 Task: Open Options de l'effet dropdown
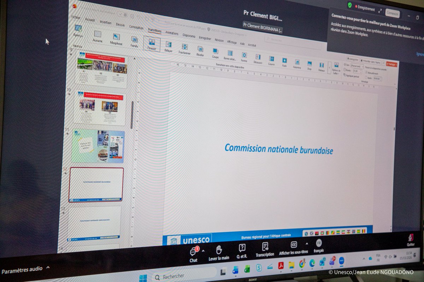pos(336,68)
